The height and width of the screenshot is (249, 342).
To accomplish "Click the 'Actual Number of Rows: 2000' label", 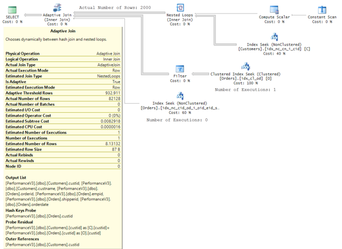I will (x=114, y=8).
